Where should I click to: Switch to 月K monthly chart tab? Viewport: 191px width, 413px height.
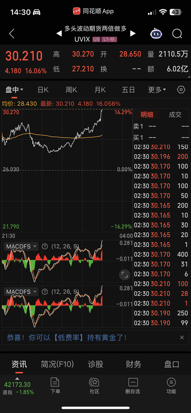click(100, 90)
